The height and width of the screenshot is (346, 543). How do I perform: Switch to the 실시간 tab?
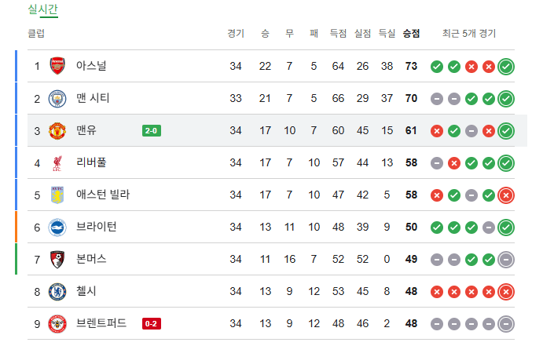(42, 10)
